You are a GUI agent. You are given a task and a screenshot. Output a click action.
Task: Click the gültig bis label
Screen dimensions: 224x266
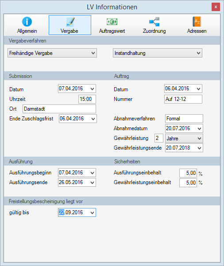pyautogui.click(x=19, y=212)
